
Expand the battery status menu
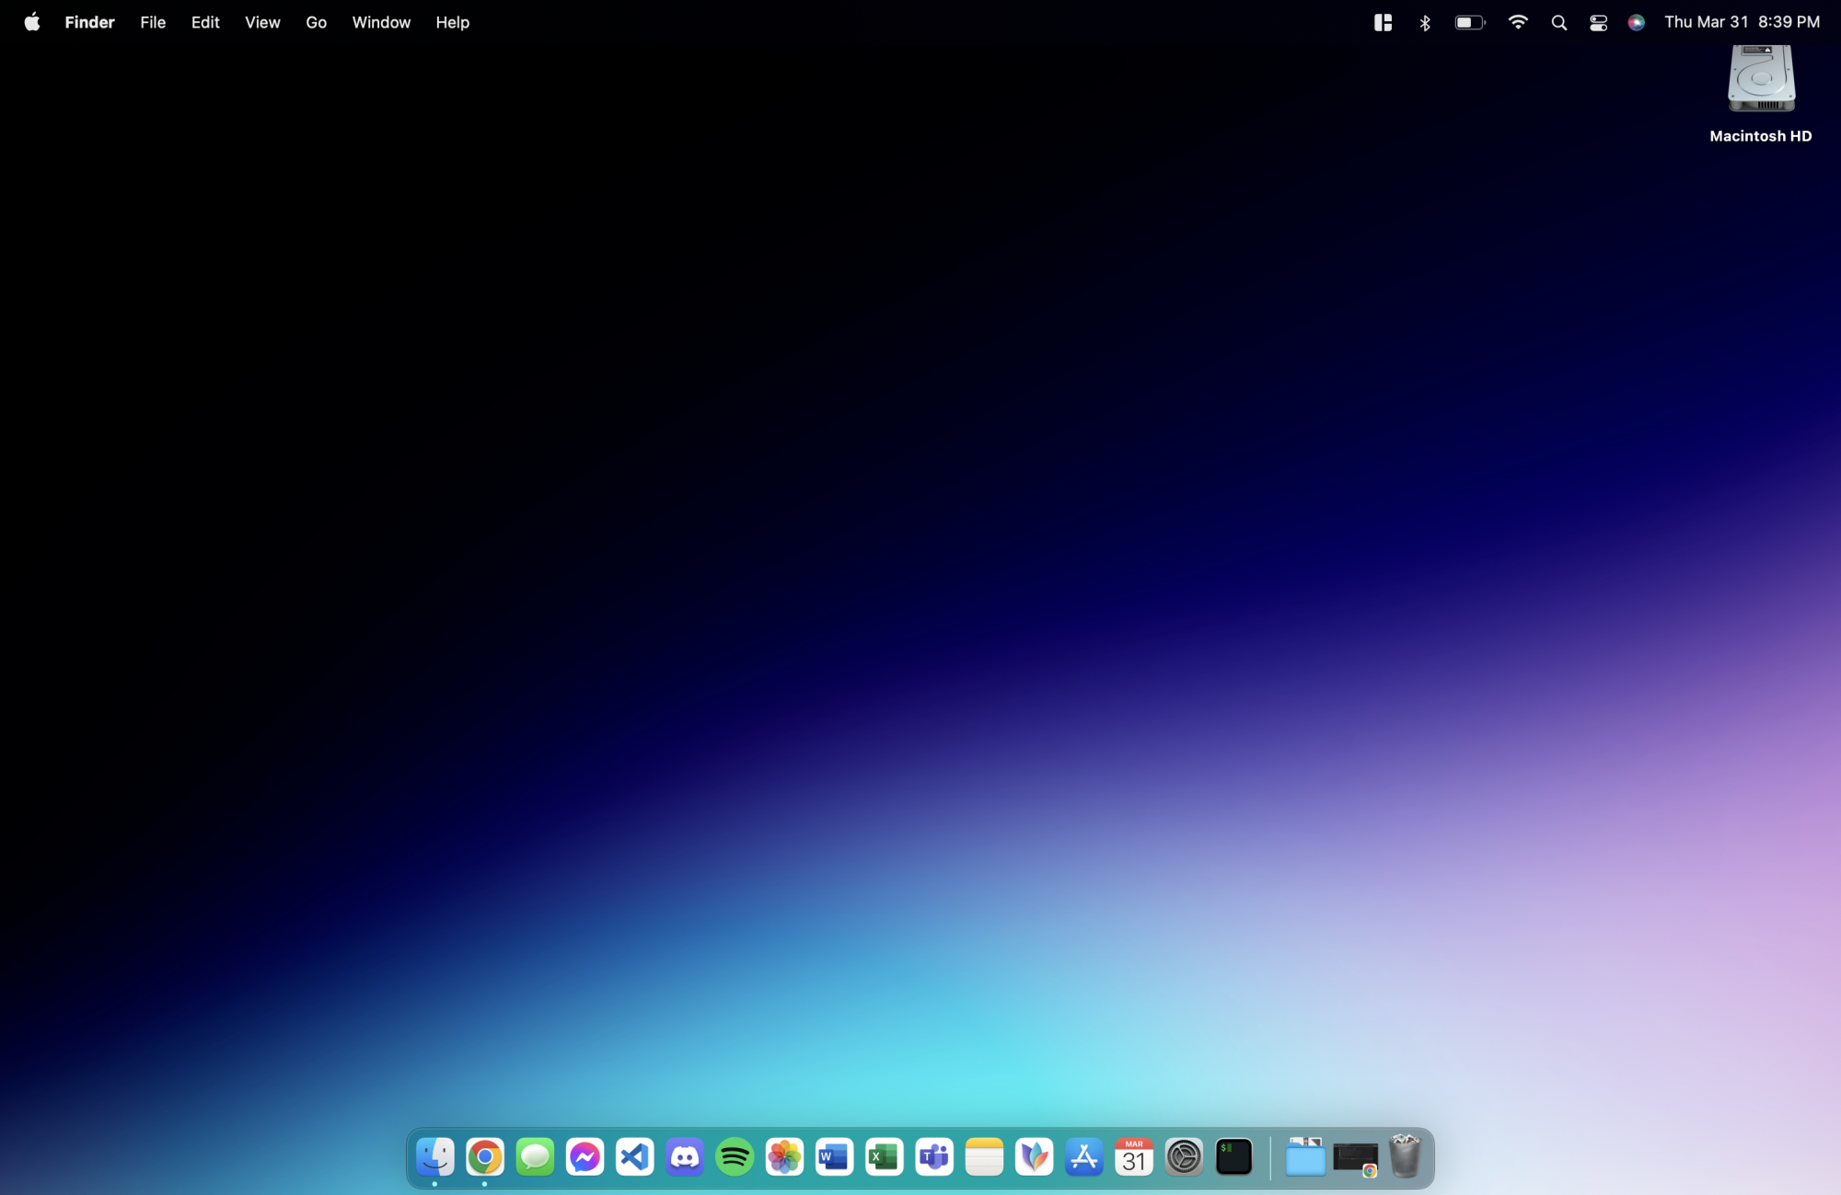tap(1469, 22)
